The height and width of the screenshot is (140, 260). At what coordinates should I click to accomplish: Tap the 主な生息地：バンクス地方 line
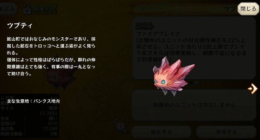coord(33,101)
